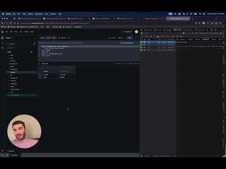
Task: Switch to the Inspector tab
Action: click(148, 30)
